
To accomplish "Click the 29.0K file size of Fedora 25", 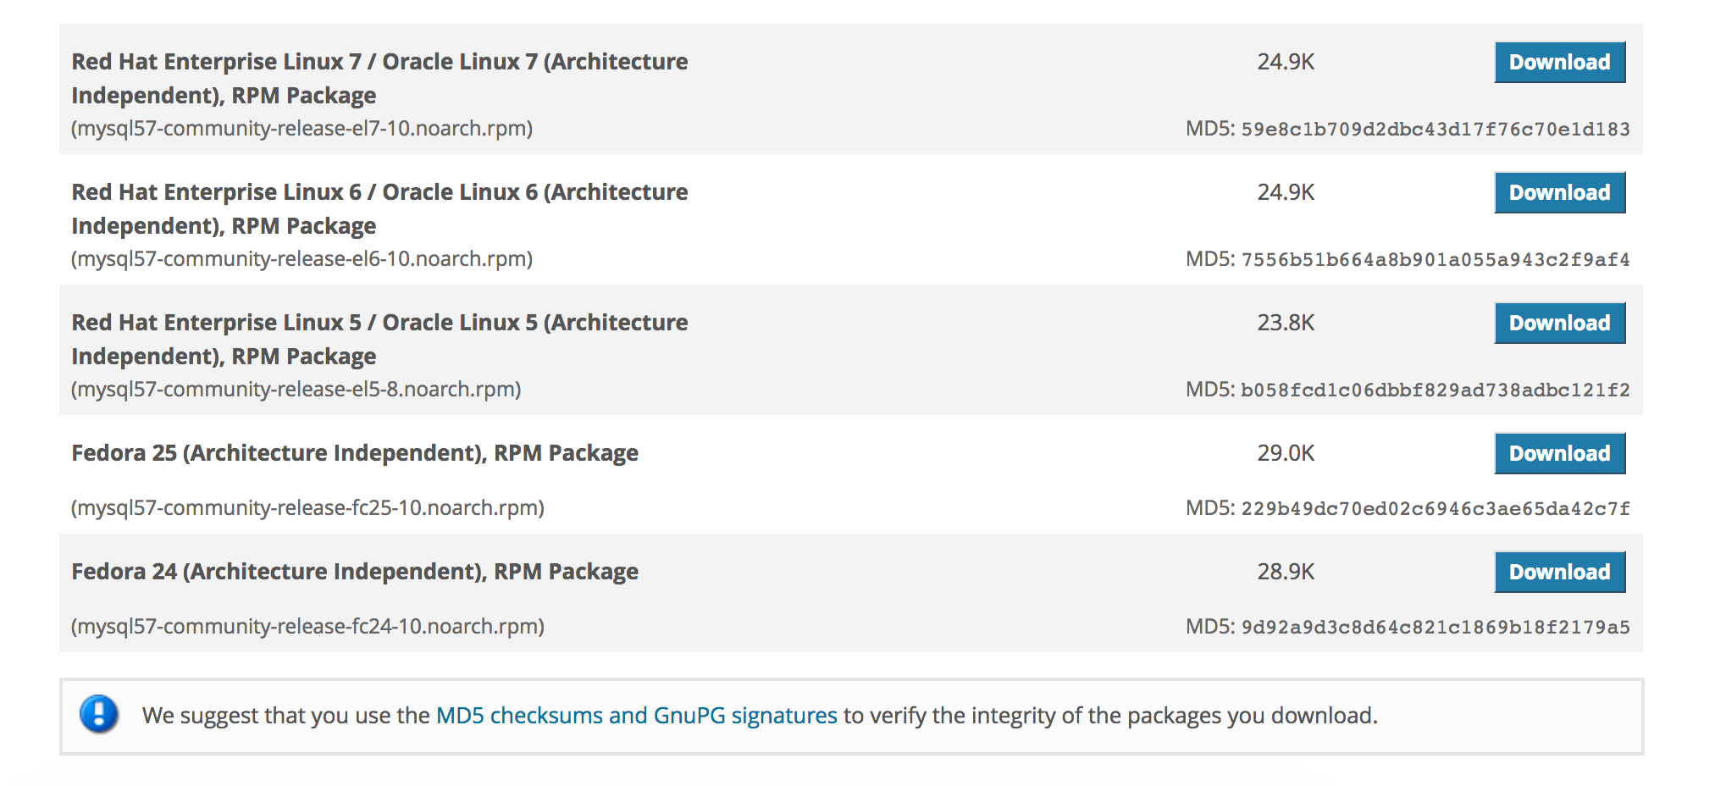I will coord(1286,453).
